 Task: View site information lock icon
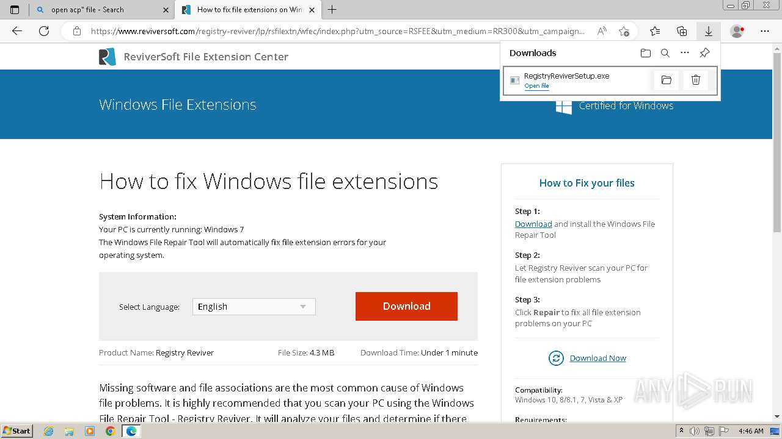coord(76,31)
